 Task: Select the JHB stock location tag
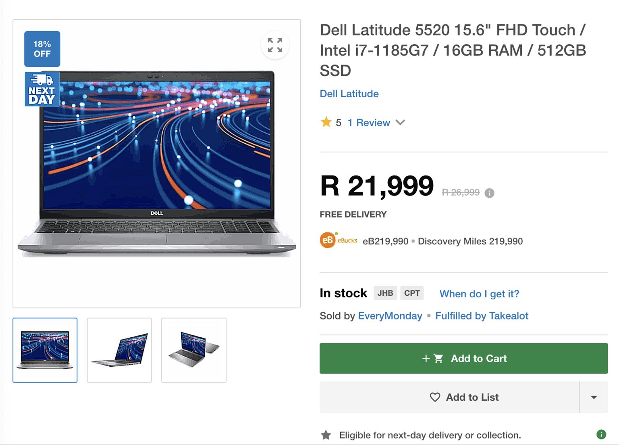coord(385,293)
